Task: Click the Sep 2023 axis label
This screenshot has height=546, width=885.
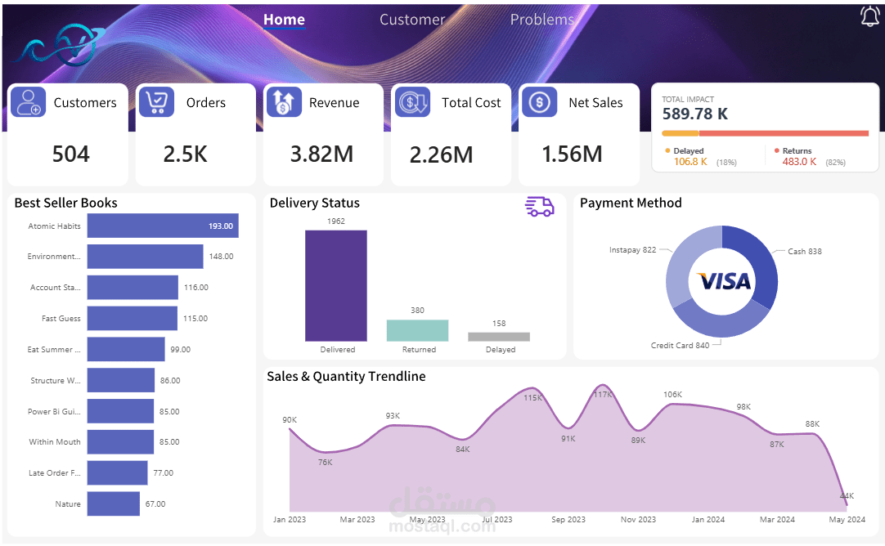Action: (x=568, y=520)
